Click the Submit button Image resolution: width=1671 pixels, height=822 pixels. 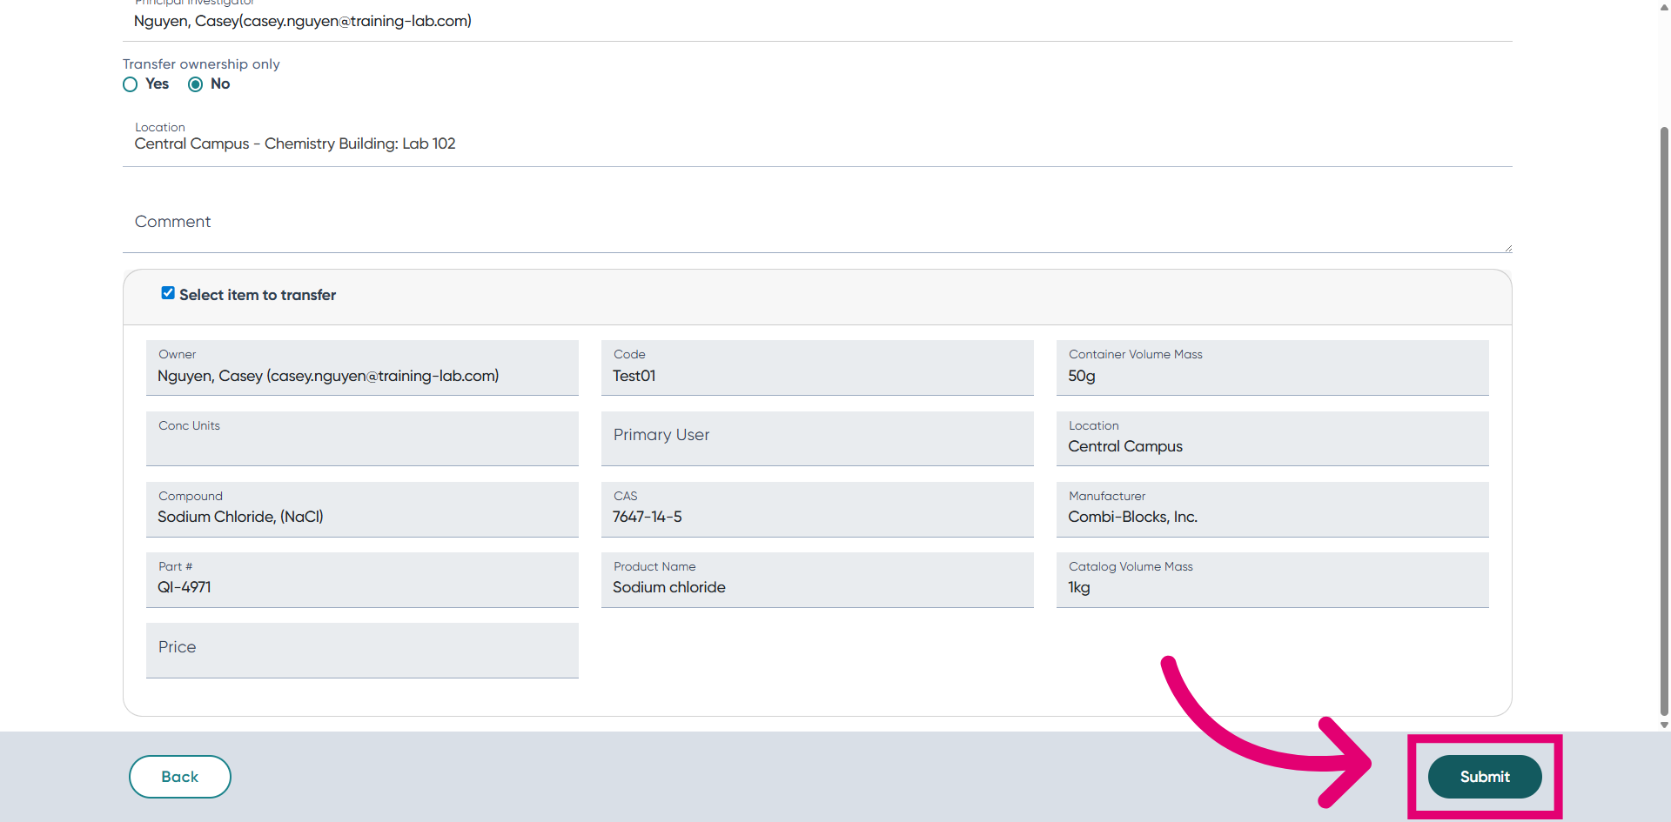pos(1485,777)
